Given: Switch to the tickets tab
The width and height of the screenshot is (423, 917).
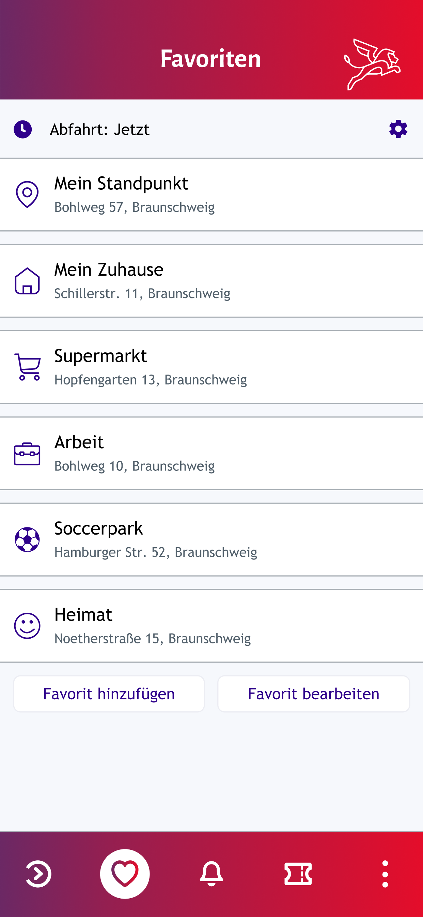Looking at the screenshot, I should coord(298,874).
